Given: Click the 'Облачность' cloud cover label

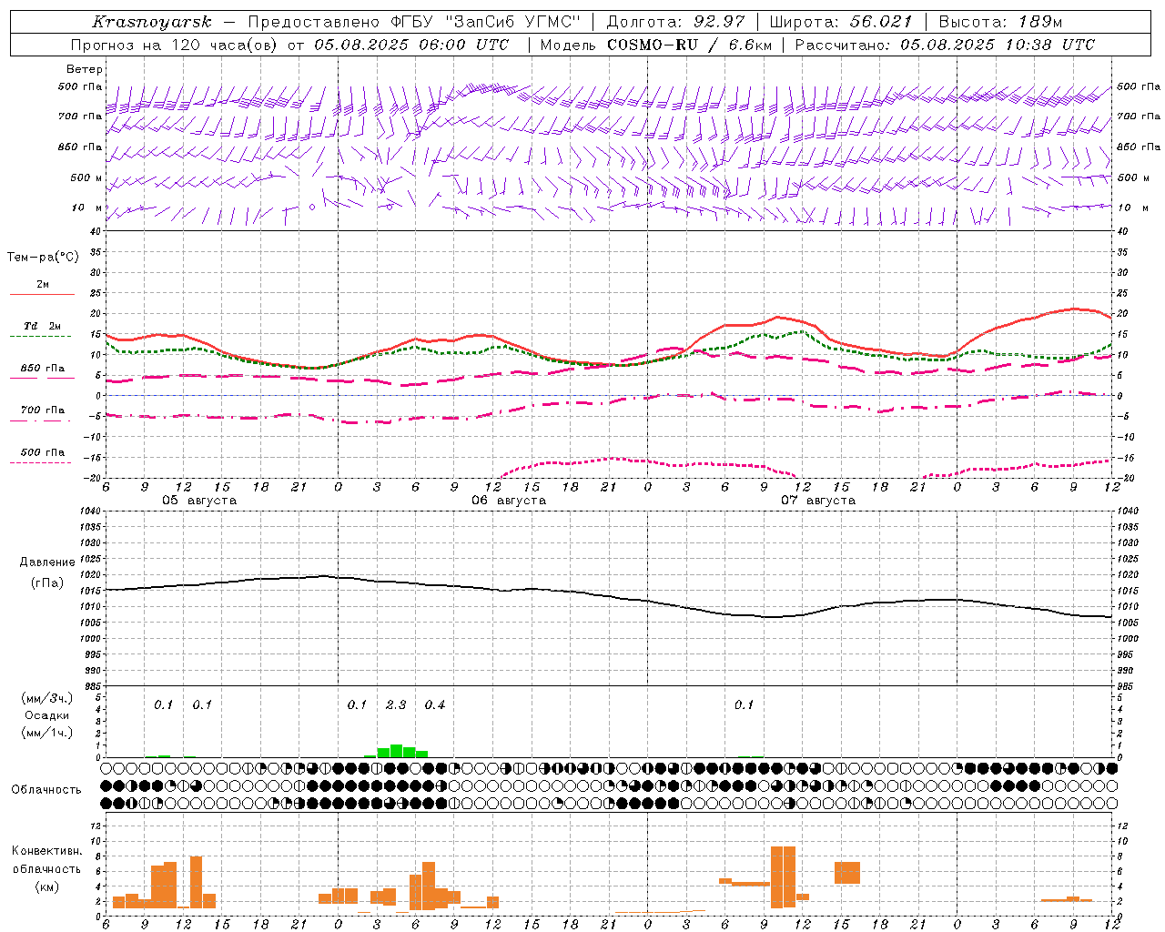Looking at the screenshot, I should [46, 790].
